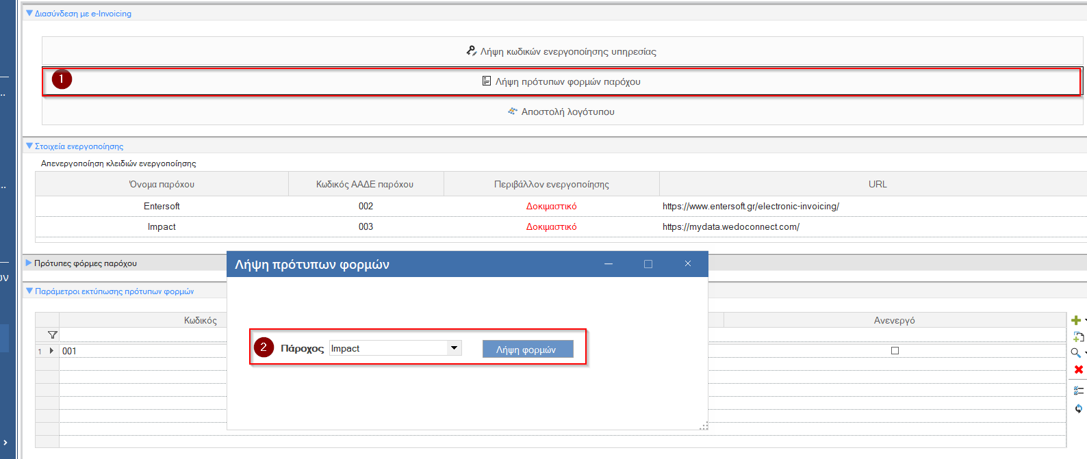Select the Entersoft provider row

[x=561, y=206]
